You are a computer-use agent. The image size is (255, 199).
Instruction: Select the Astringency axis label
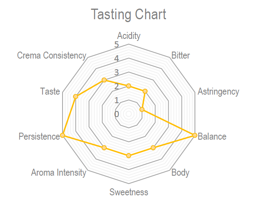click(x=218, y=91)
